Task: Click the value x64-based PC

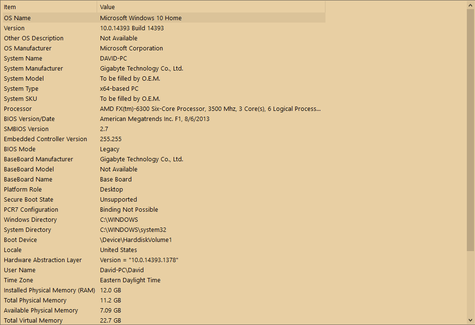Action: click(x=119, y=89)
